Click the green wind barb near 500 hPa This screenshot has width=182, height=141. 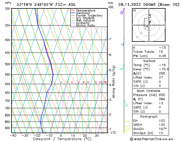[x=122, y=67]
